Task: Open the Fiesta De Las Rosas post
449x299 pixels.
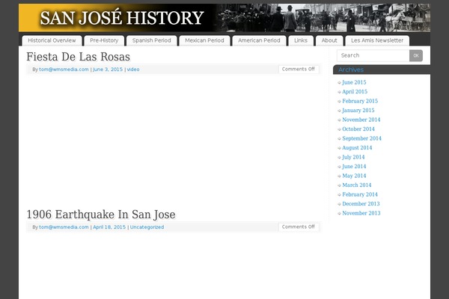Action: (x=78, y=57)
